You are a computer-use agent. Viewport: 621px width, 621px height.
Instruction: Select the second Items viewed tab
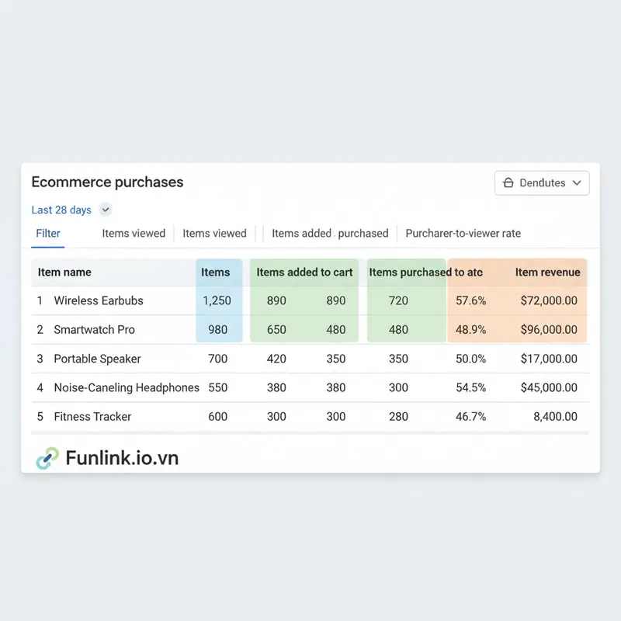click(x=214, y=233)
